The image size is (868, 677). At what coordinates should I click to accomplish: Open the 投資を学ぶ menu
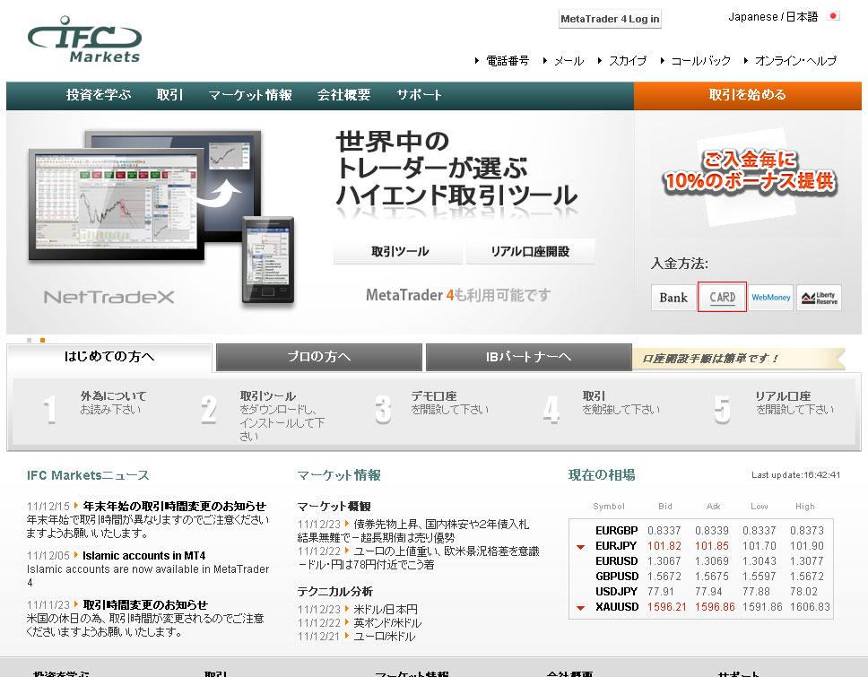(99, 95)
